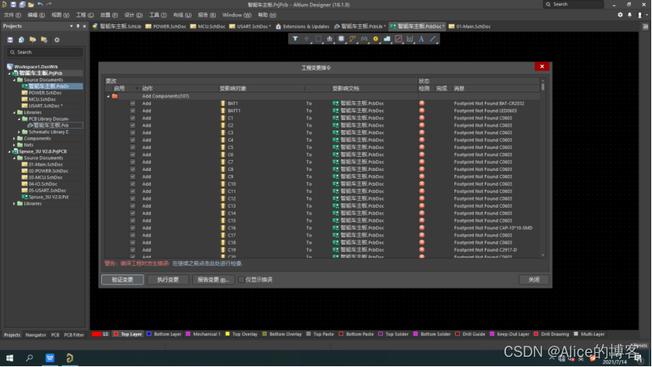652x367 pixels.
Task: Select the filter tool in the active bar
Action: coord(295,38)
